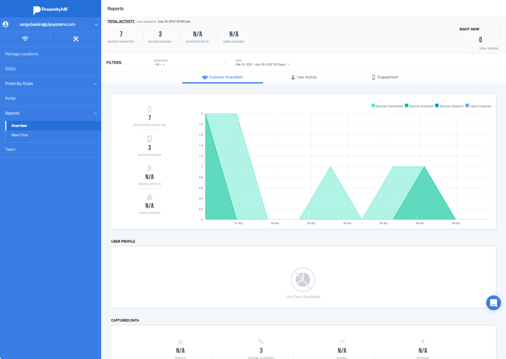Image resolution: width=506 pixels, height=359 pixels.
Task: Click the Reports page title
Action: [115, 9]
